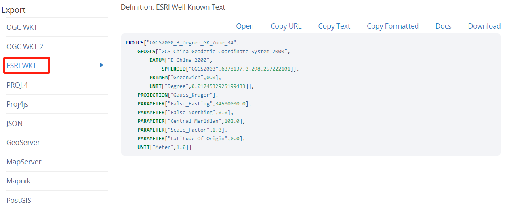This screenshot has height=212, width=507.
Task: Click the Export heading
Action: click(13, 10)
